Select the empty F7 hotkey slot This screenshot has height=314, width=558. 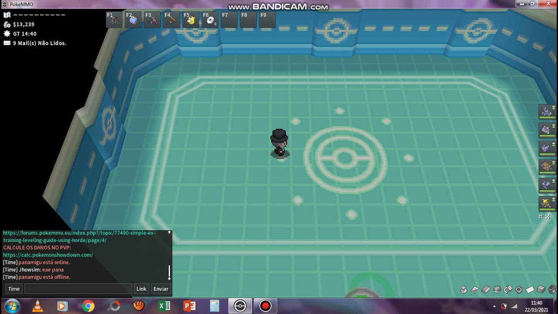point(229,20)
